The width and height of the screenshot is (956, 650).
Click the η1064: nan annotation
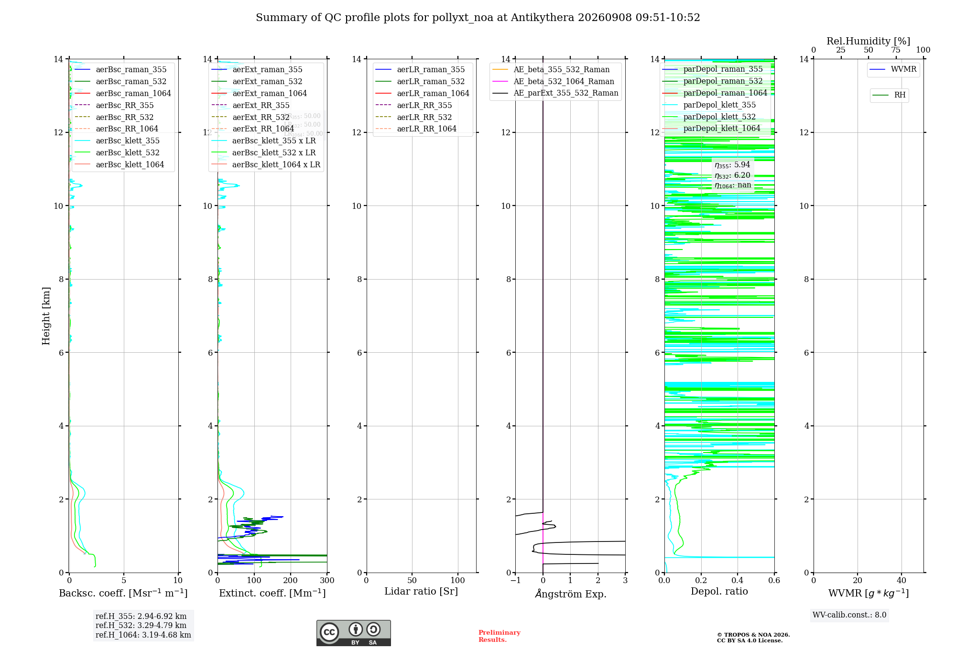(x=733, y=185)
